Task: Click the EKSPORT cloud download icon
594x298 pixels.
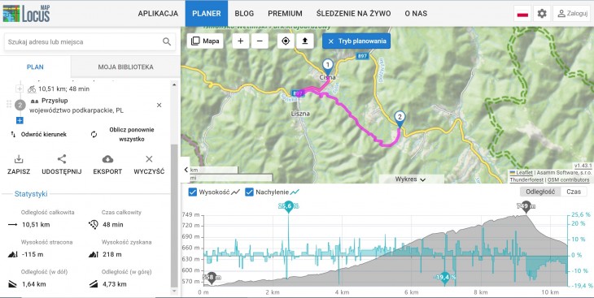Action: coord(107,159)
